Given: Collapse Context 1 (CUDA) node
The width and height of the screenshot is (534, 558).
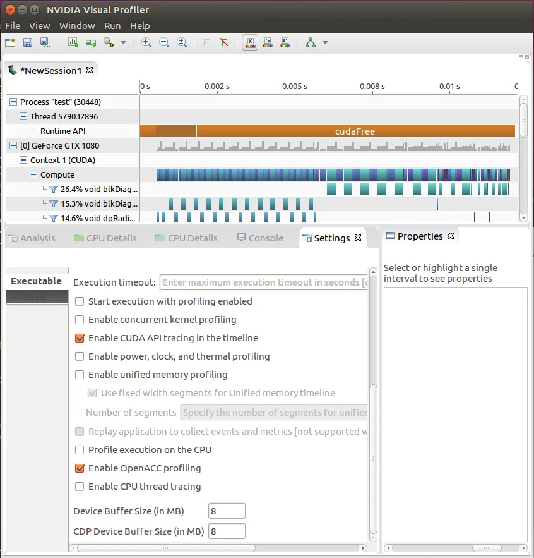Looking at the screenshot, I should 23,160.
